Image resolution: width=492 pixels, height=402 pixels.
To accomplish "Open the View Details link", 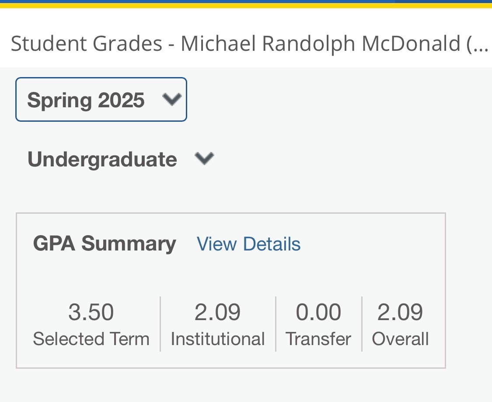I will [248, 244].
